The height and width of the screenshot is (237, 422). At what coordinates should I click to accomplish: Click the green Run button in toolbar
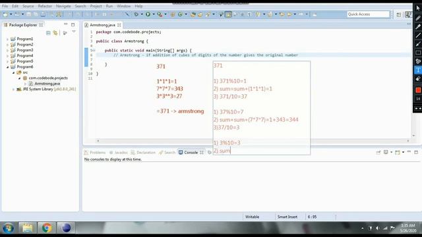pyautogui.click(x=148, y=14)
